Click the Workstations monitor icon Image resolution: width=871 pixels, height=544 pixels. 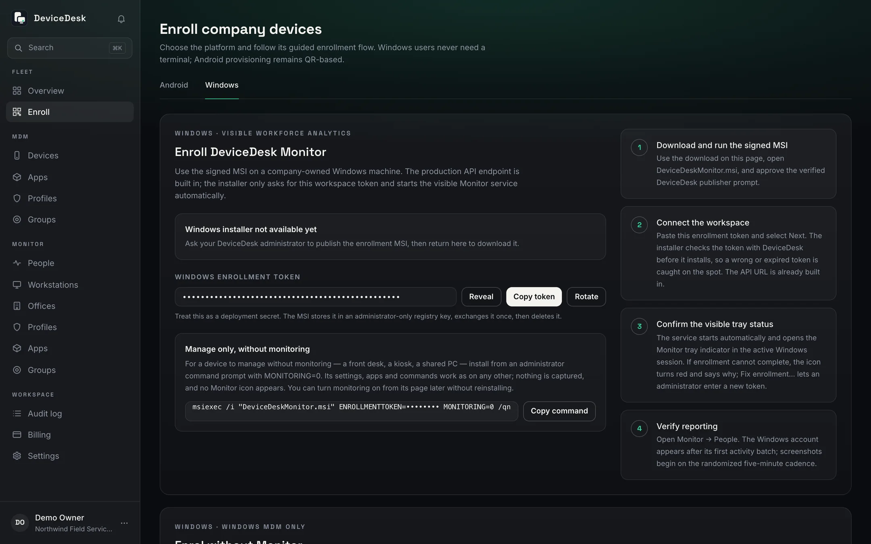point(17,285)
